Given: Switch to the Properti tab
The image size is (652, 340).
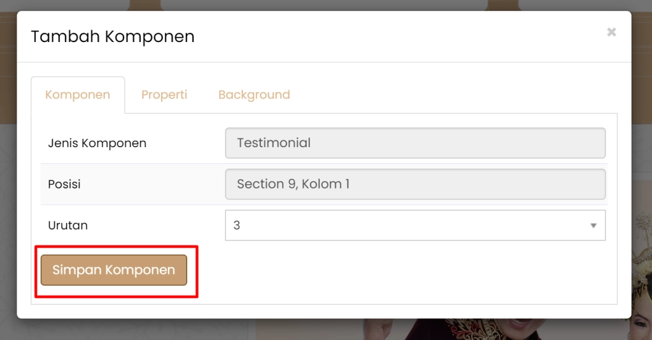Looking at the screenshot, I should (164, 95).
